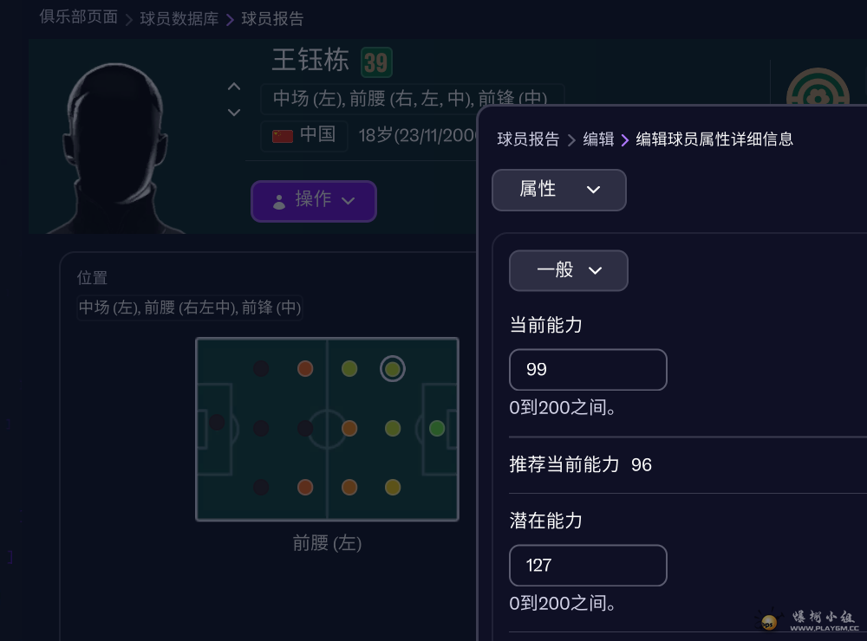Go to 俱乐部页面 in breadcrumb
The width and height of the screenshot is (867, 641).
coord(78,17)
